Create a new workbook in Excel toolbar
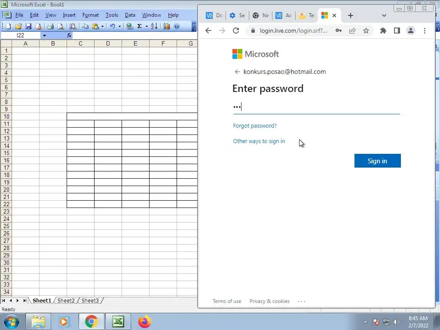Screen dimensions: 440x330 click(9, 26)
